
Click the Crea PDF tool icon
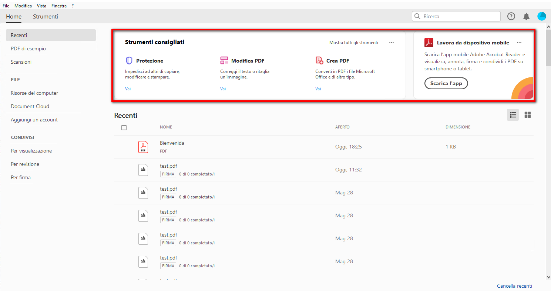pos(319,61)
